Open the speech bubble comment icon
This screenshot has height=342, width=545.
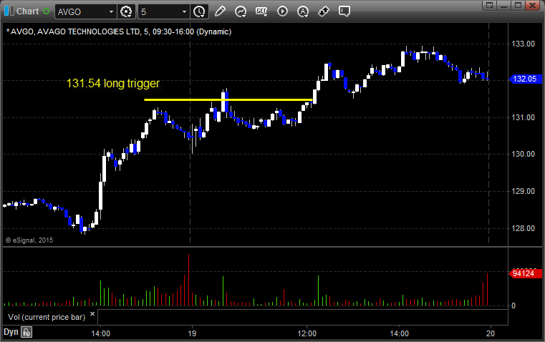[x=344, y=11]
